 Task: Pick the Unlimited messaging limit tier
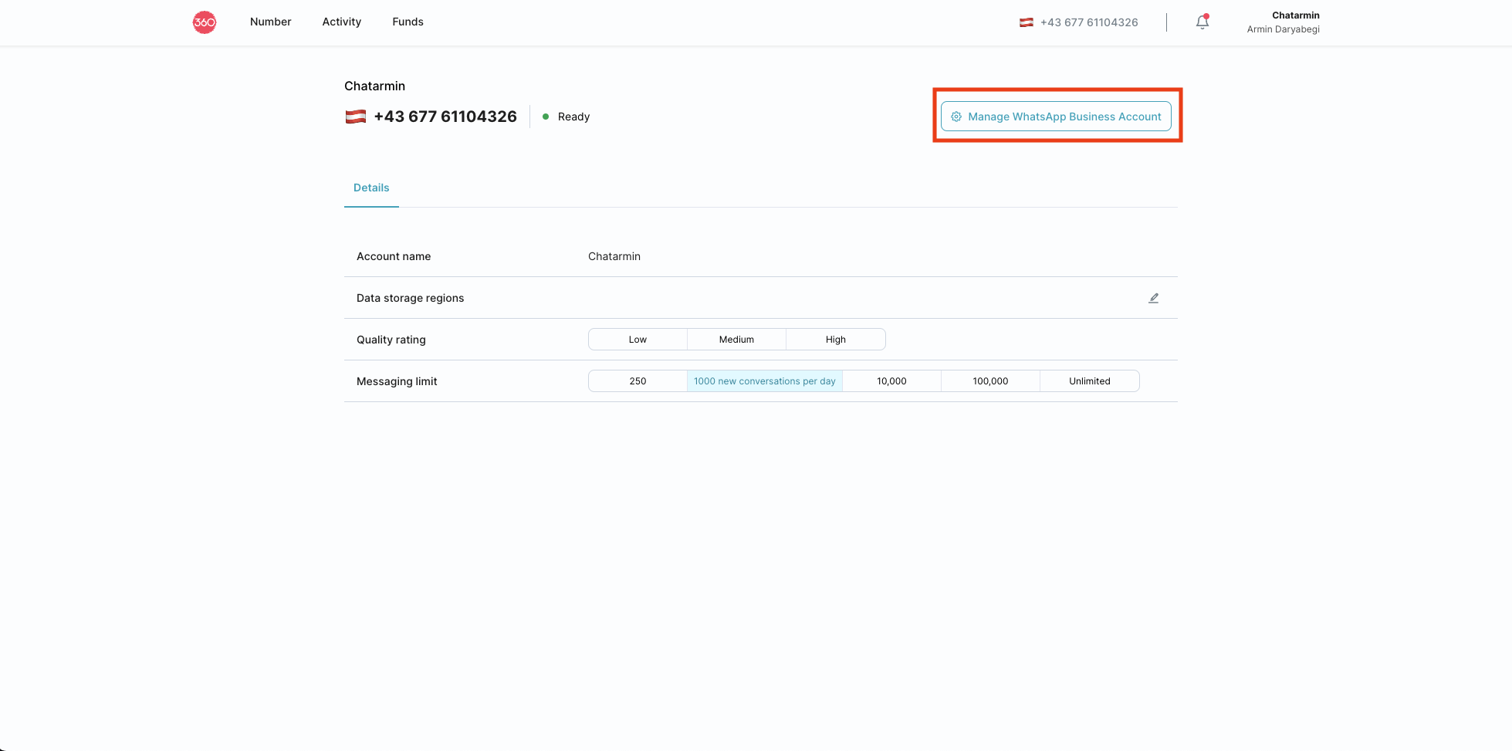1089,381
